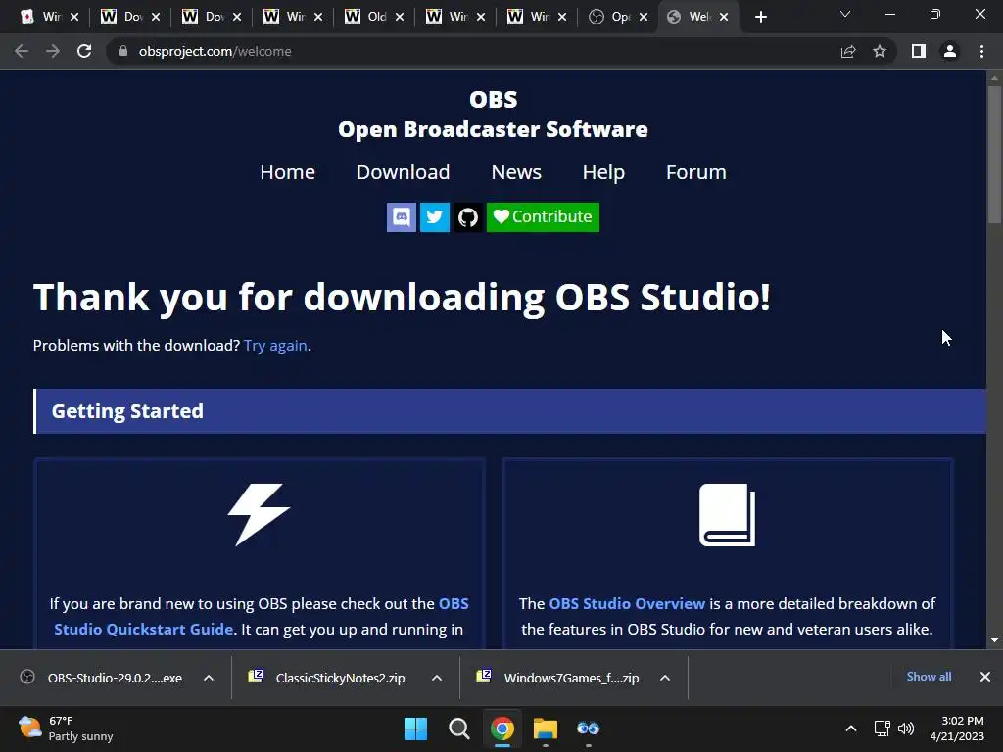Click the green Contribute button
1003x752 pixels.
point(543,217)
